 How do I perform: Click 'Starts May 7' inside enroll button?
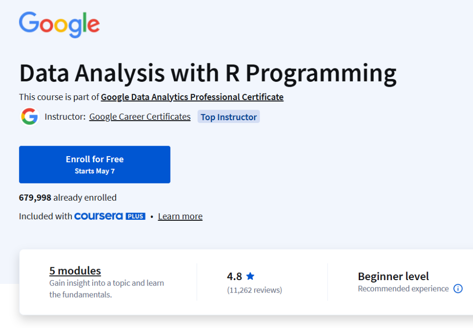coord(95,170)
